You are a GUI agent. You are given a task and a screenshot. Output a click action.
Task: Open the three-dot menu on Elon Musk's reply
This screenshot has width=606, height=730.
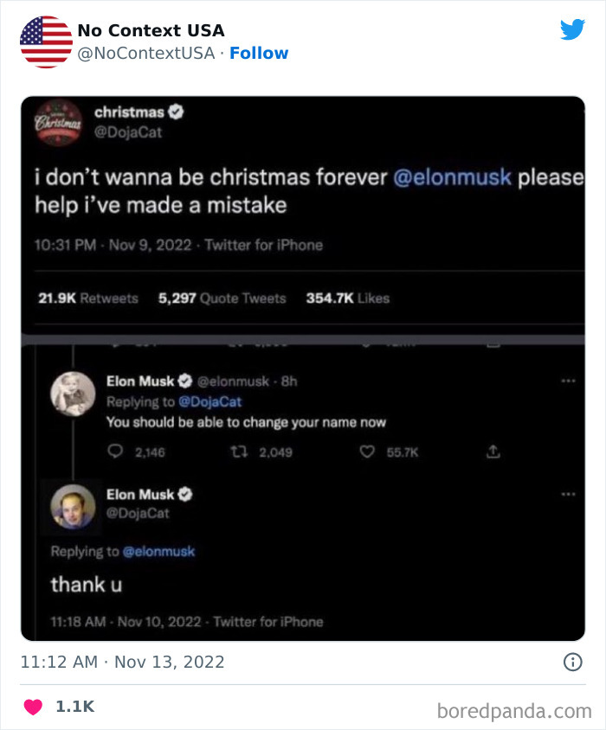coord(568,381)
